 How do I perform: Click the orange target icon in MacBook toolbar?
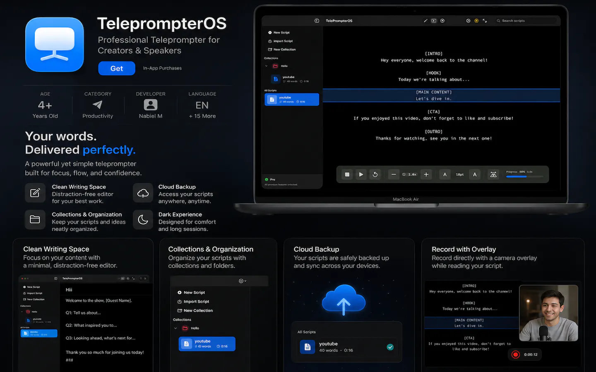[x=476, y=21]
